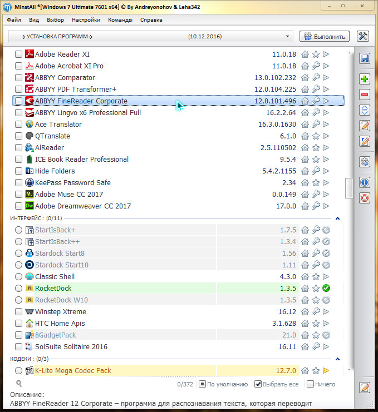Click the blue info icon in sidebar

coord(365,182)
